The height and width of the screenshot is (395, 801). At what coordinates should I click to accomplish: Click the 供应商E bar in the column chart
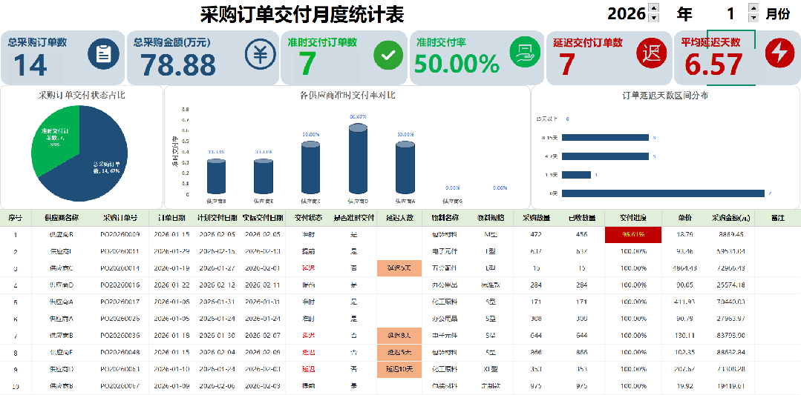tap(264, 176)
